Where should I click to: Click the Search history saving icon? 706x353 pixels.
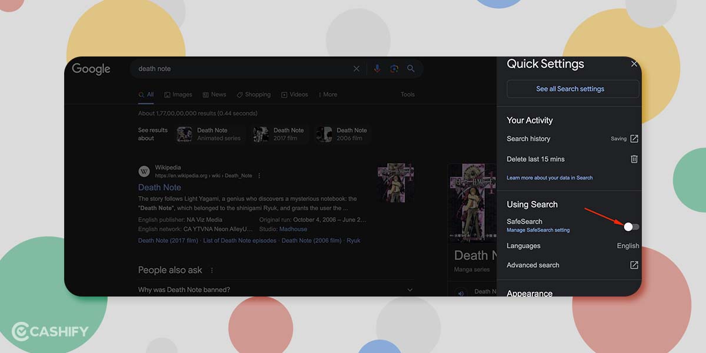pos(634,138)
